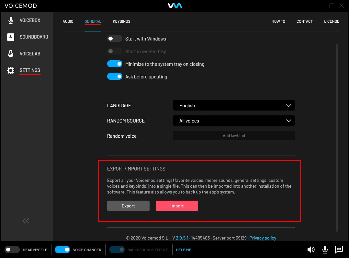Click the Ask before updating label
Screen dimensions: 349x258
[146, 76]
